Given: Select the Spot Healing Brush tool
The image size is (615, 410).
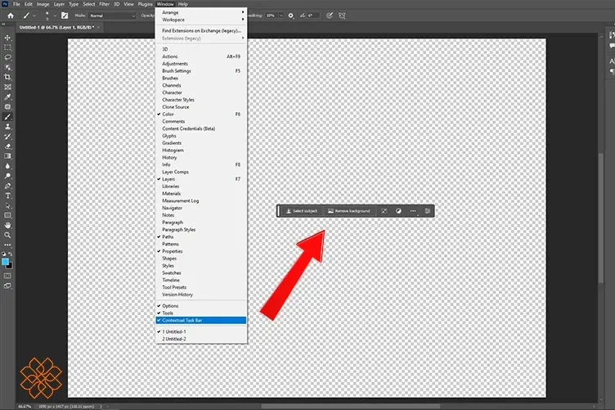Looking at the screenshot, I should [7, 106].
